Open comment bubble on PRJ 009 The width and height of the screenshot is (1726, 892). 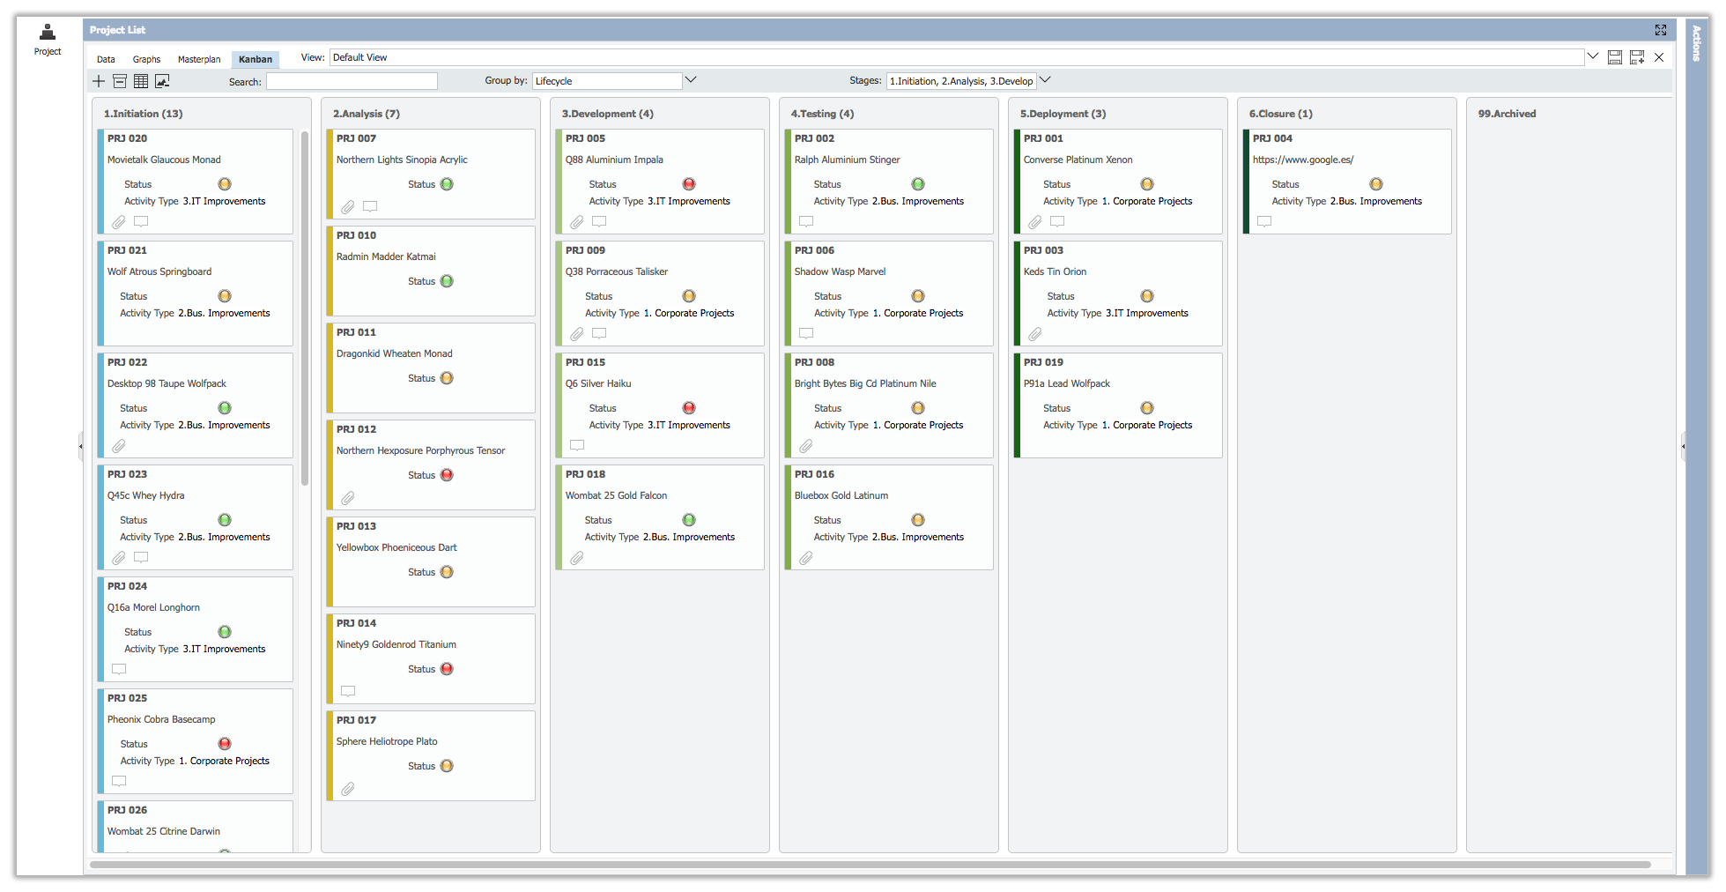pyautogui.click(x=599, y=333)
